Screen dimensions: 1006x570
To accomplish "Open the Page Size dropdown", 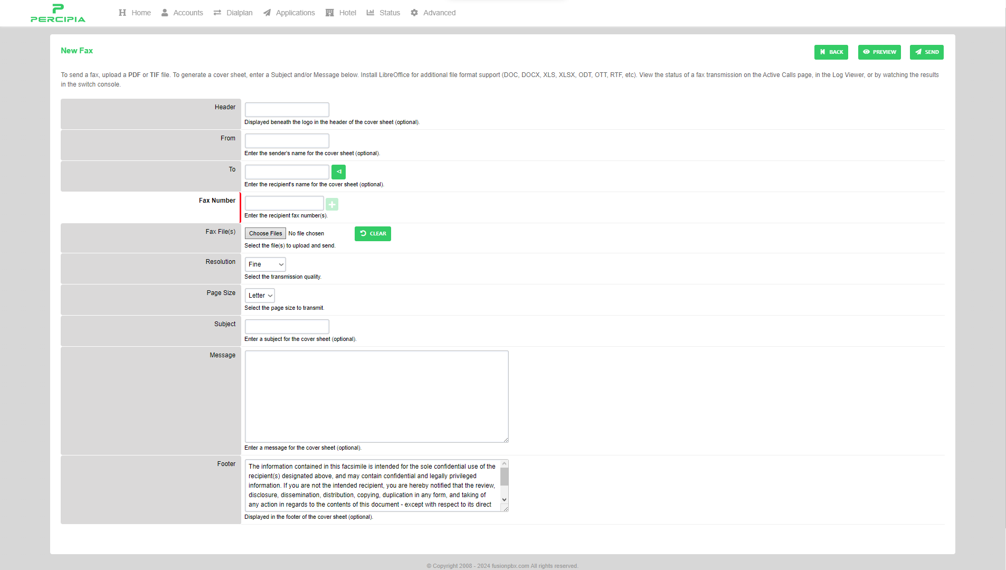I will pos(260,296).
